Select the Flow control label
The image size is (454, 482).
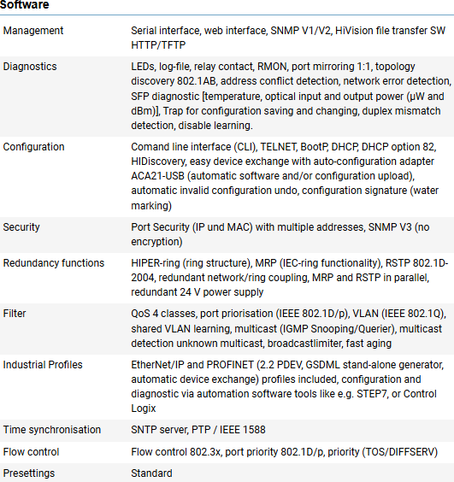pyautogui.click(x=31, y=452)
